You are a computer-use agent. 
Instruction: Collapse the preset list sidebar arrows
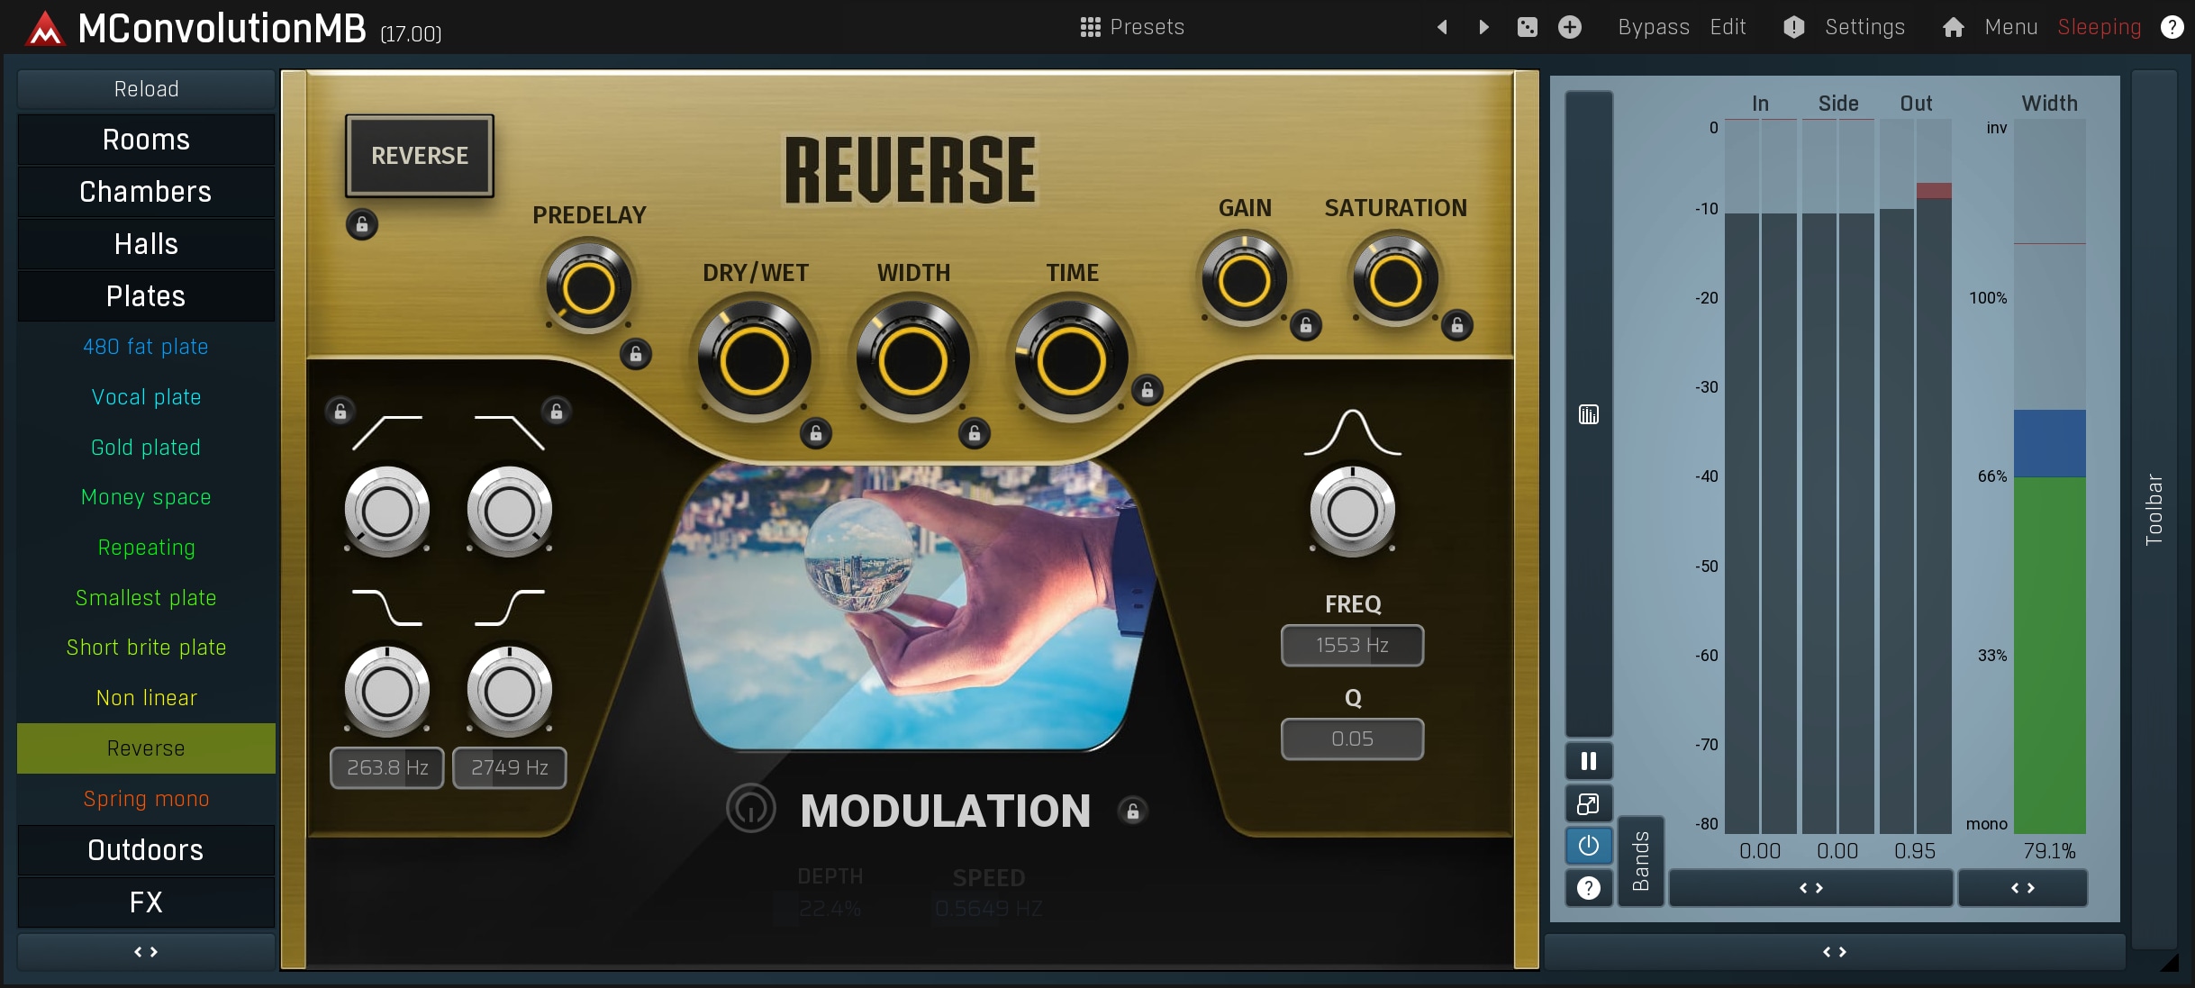tap(146, 951)
